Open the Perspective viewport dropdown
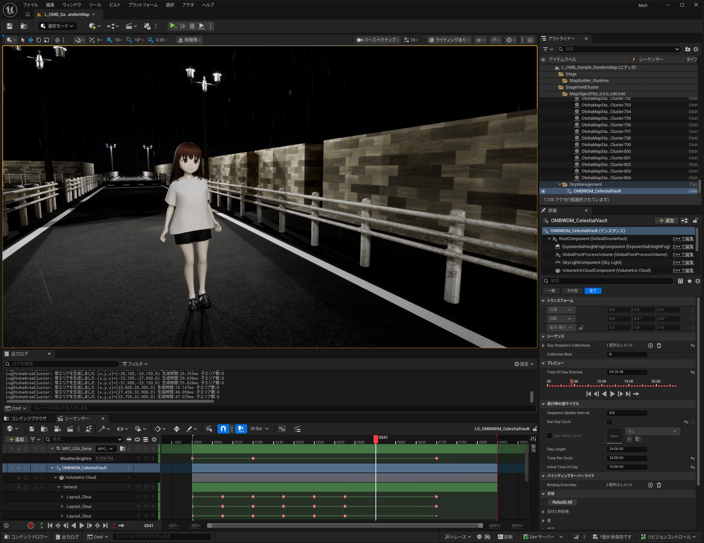The height and width of the screenshot is (543, 704). coord(378,40)
